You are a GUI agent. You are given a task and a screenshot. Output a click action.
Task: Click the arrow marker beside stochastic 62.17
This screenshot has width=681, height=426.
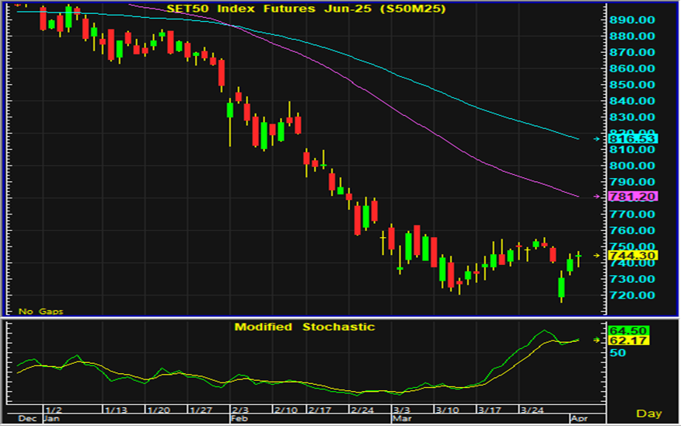point(597,340)
